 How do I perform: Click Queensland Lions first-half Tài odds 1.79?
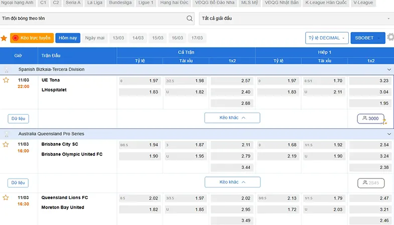(324, 198)
